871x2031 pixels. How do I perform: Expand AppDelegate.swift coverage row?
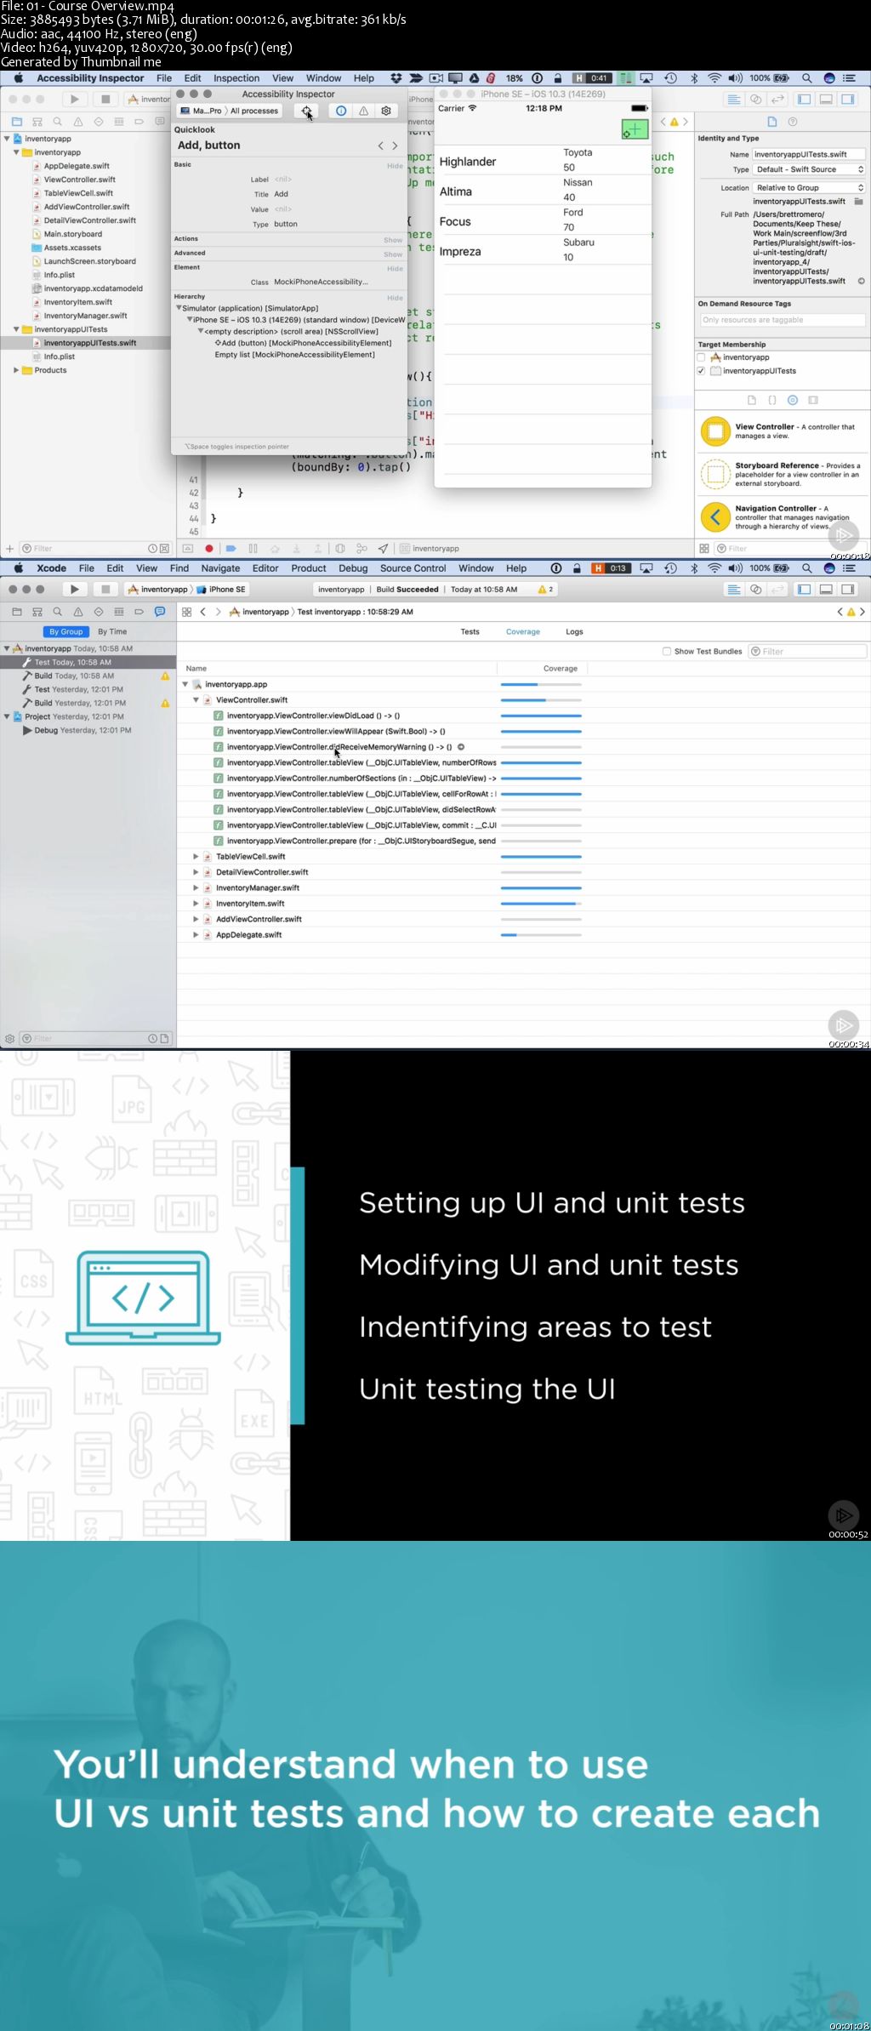click(196, 935)
